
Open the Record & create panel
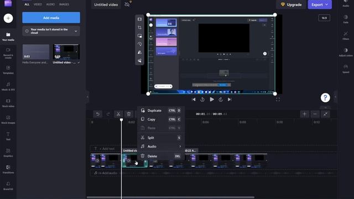tap(8, 53)
